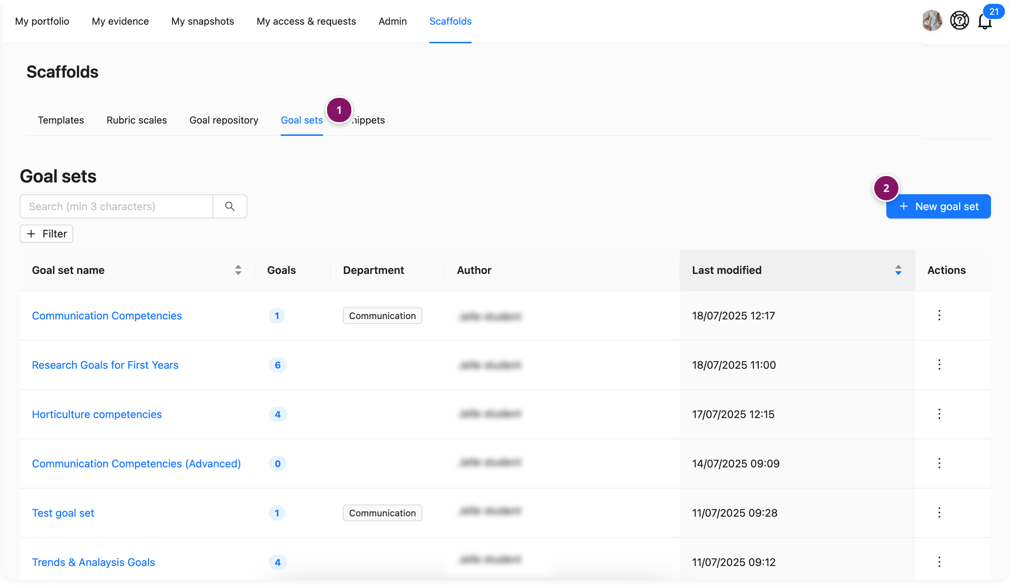Sort by Goal set name column
This screenshot has height=588, width=1010.
[238, 270]
